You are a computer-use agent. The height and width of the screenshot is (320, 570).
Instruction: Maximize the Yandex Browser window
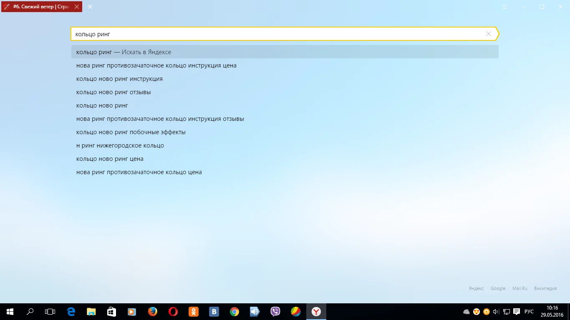542,7
